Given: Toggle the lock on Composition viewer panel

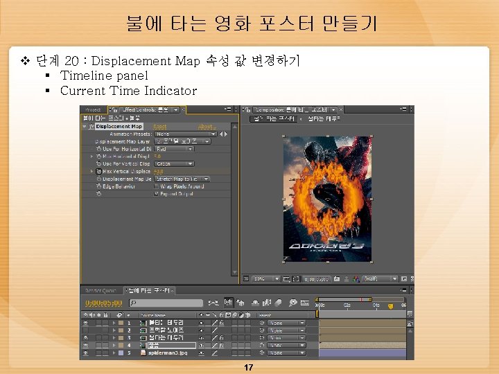Looking at the screenshot, I should click(x=247, y=109).
